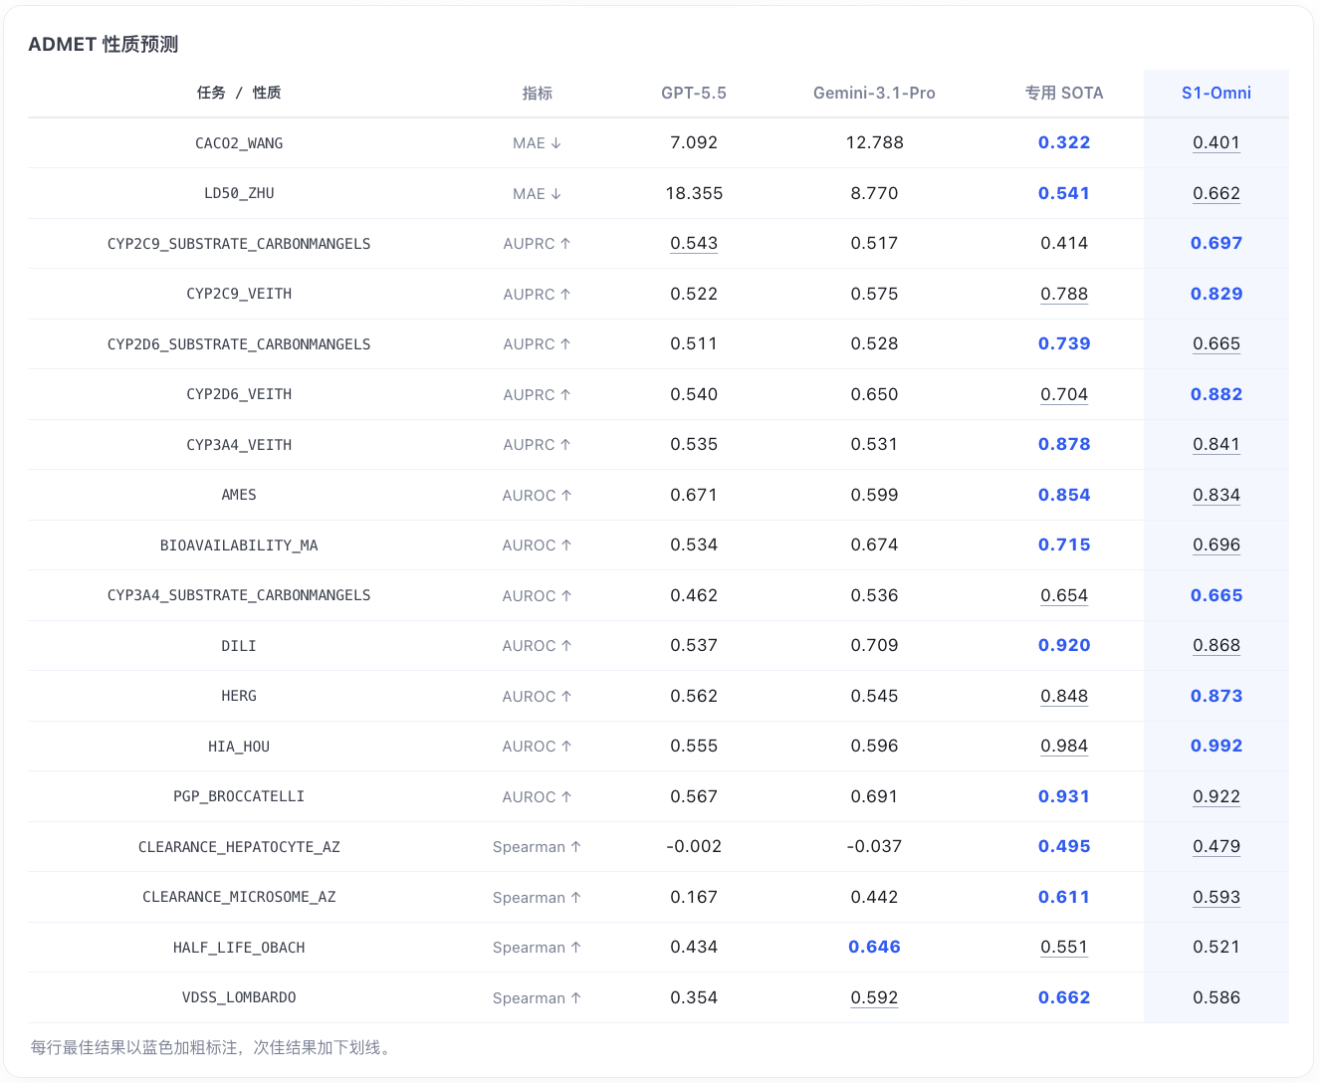Screen dimensions: 1320x1083
Task: Select CYP2D6_SUBSTRATE_CARBONMANGELS task name
Action: [239, 344]
